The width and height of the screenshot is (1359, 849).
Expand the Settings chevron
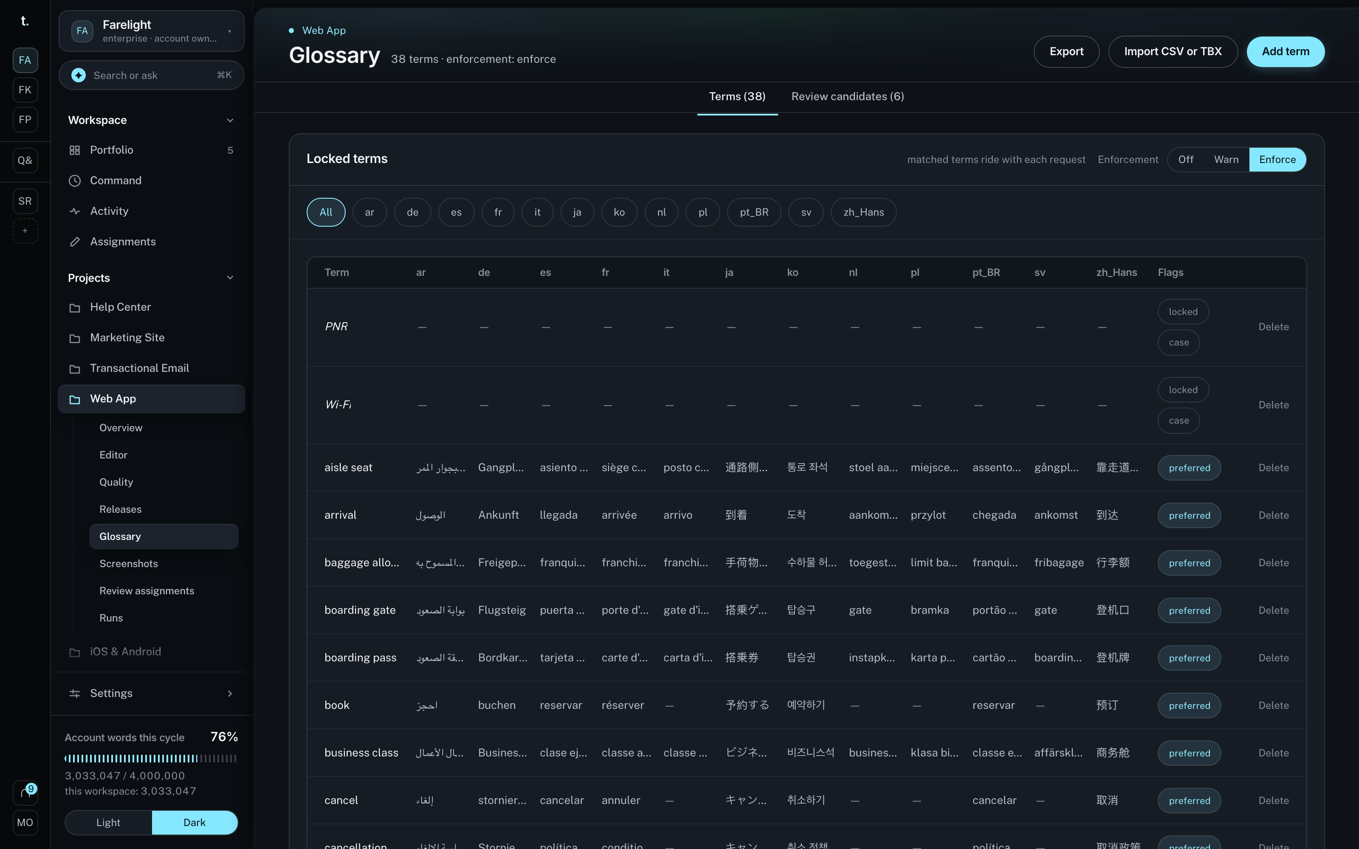click(230, 694)
